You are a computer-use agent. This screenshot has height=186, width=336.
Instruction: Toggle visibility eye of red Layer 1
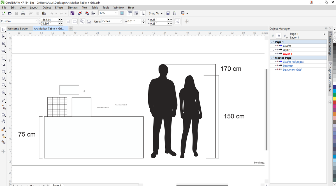[276, 54]
